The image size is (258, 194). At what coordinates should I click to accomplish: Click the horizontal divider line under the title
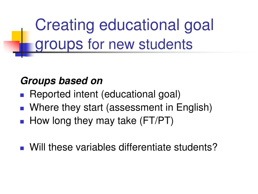coord(132,53)
